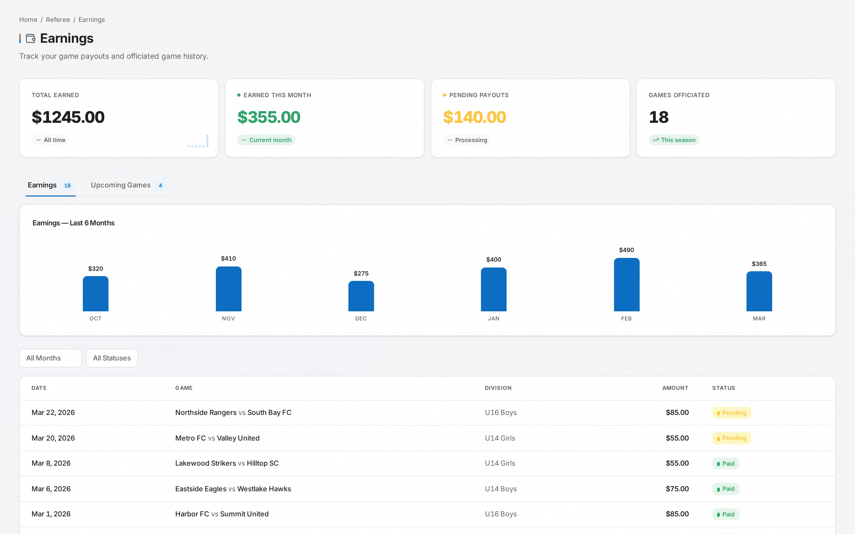855x534 pixels.
Task: Click the 18 count badge on Earnings tab
Action: click(68, 186)
